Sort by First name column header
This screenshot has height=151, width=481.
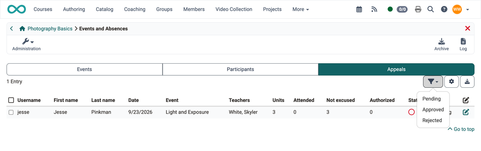pyautogui.click(x=66, y=100)
